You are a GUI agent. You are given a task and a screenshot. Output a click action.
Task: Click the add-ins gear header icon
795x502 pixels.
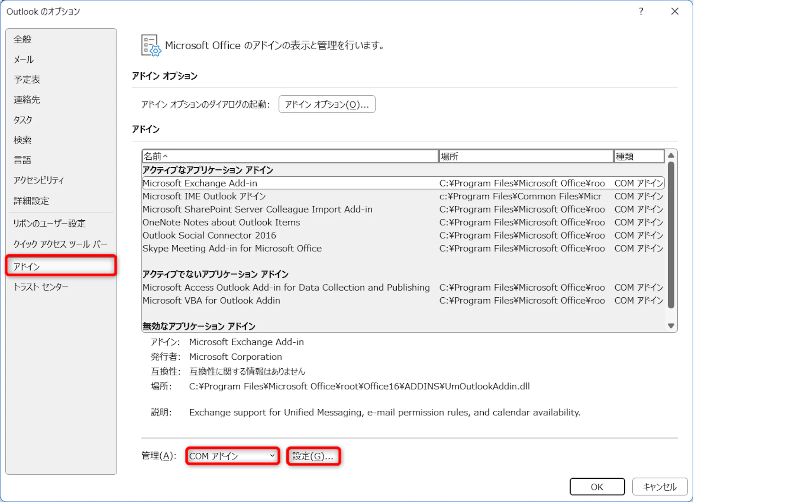(x=151, y=45)
